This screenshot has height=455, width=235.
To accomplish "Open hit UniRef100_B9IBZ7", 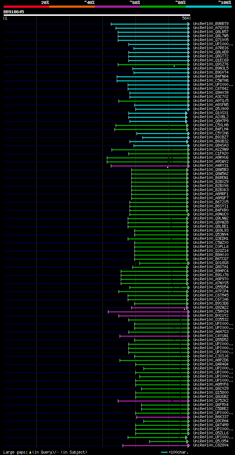I will [211, 137].
